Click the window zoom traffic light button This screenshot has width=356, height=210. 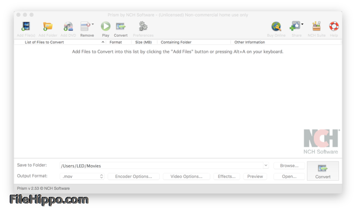coord(31,15)
